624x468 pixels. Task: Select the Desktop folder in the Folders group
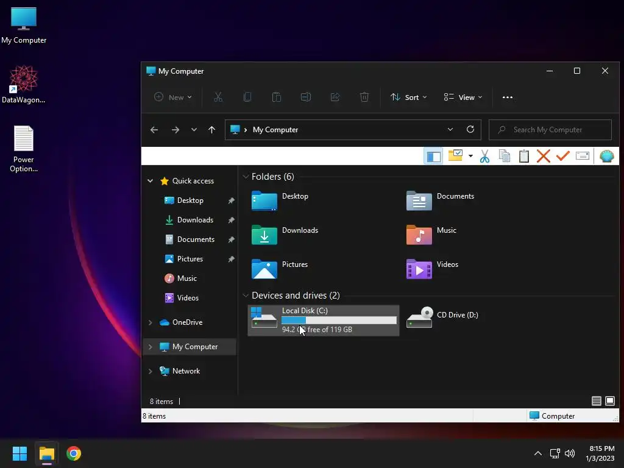click(x=280, y=201)
